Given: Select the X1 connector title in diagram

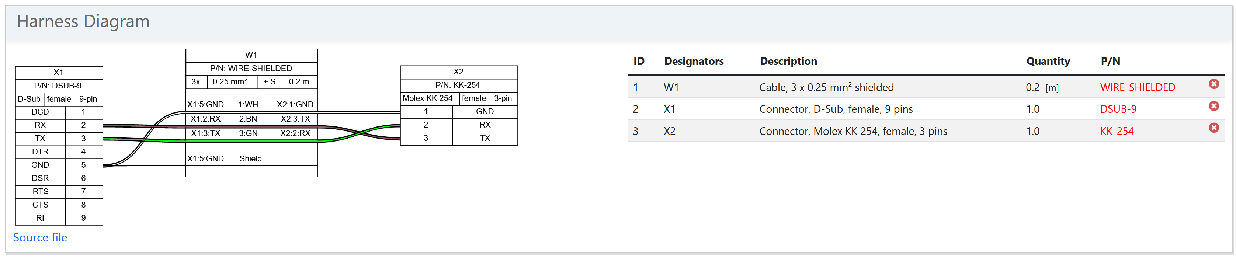Looking at the screenshot, I should point(59,72).
